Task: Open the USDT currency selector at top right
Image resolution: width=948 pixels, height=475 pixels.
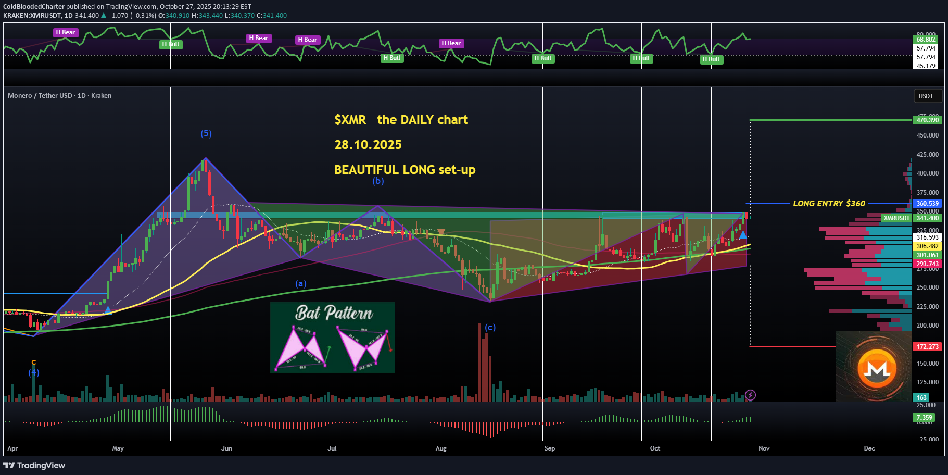Action: pyautogui.click(x=928, y=96)
